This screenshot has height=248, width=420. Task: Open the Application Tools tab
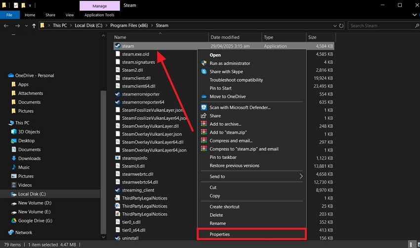99,15
